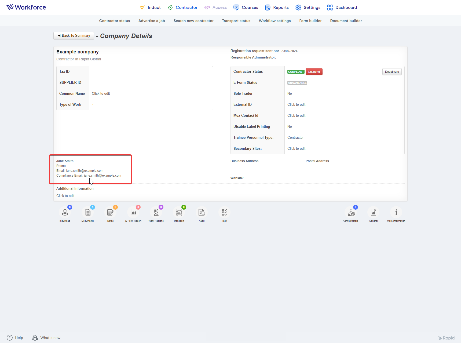Click the More Information icon
The image size is (461, 343).
[396, 213]
